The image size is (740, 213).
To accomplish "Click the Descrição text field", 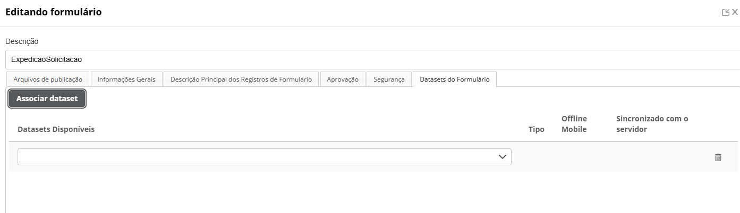I will tap(372, 60).
